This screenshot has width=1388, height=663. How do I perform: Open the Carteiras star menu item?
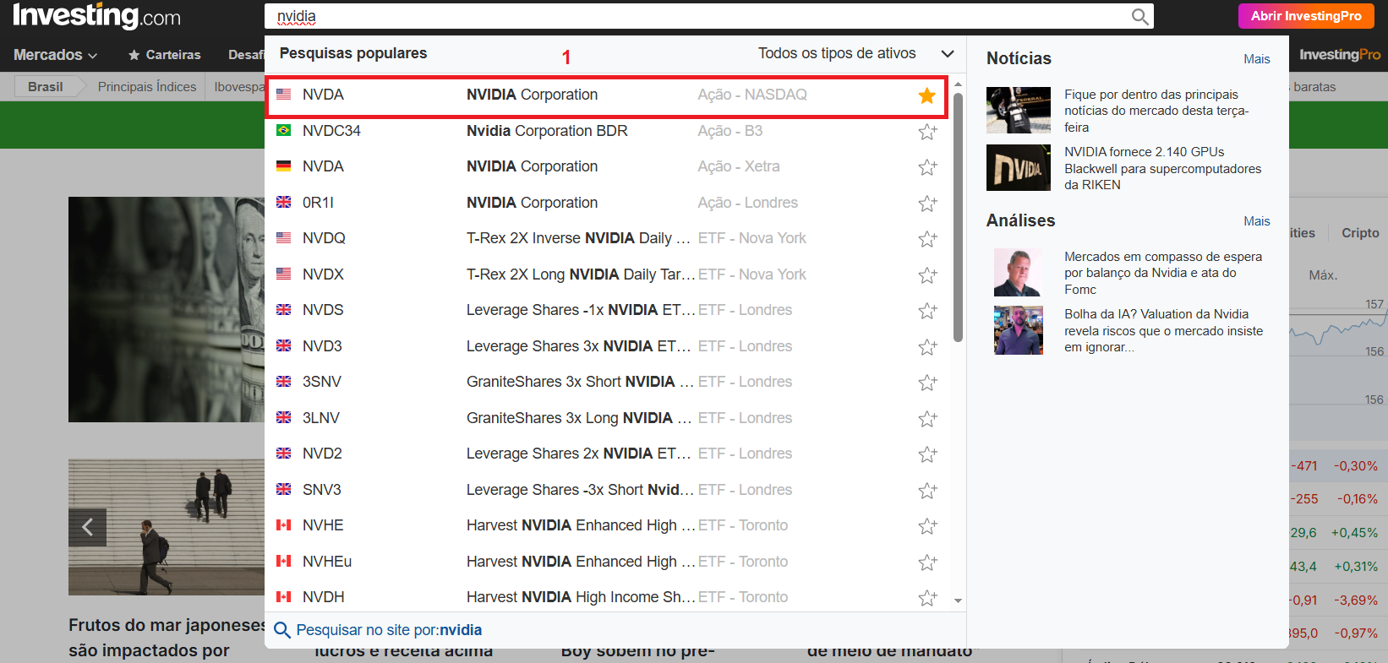tap(165, 55)
